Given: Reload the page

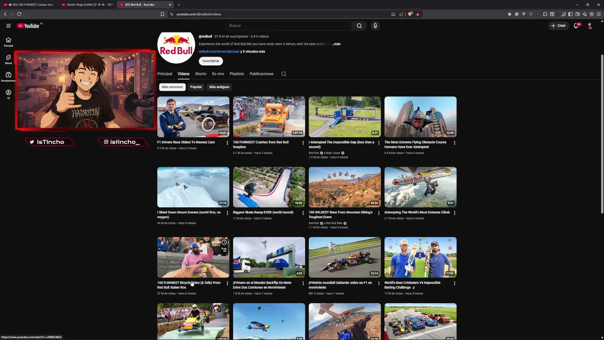Looking at the screenshot, I should (19, 14).
